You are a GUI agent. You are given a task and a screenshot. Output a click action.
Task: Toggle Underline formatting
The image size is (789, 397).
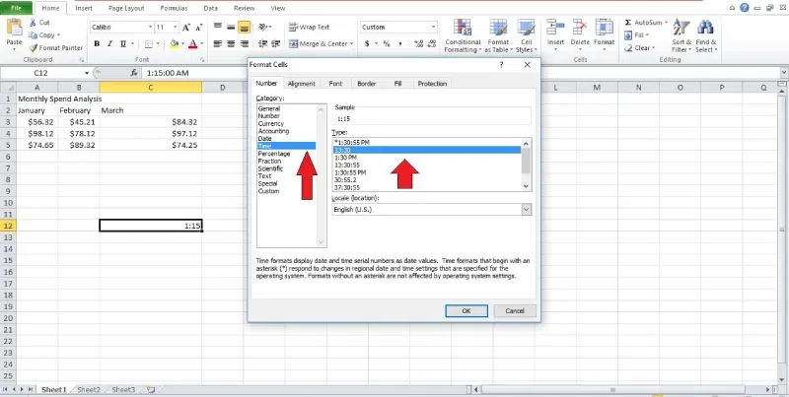pos(122,44)
